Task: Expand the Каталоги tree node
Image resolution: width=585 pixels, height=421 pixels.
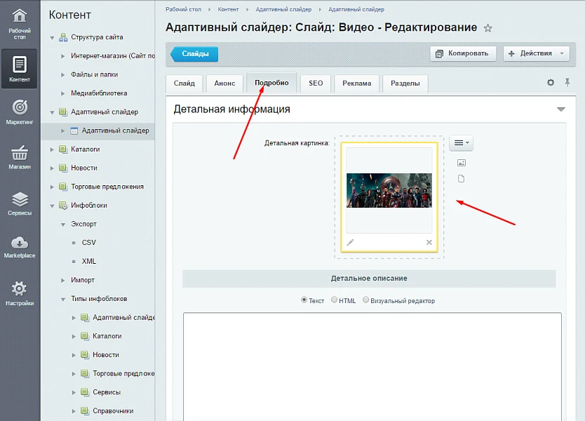Action: click(x=52, y=149)
